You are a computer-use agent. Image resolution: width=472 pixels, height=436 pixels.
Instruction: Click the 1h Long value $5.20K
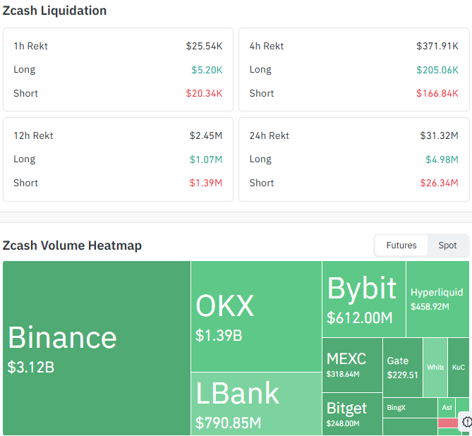coord(207,70)
